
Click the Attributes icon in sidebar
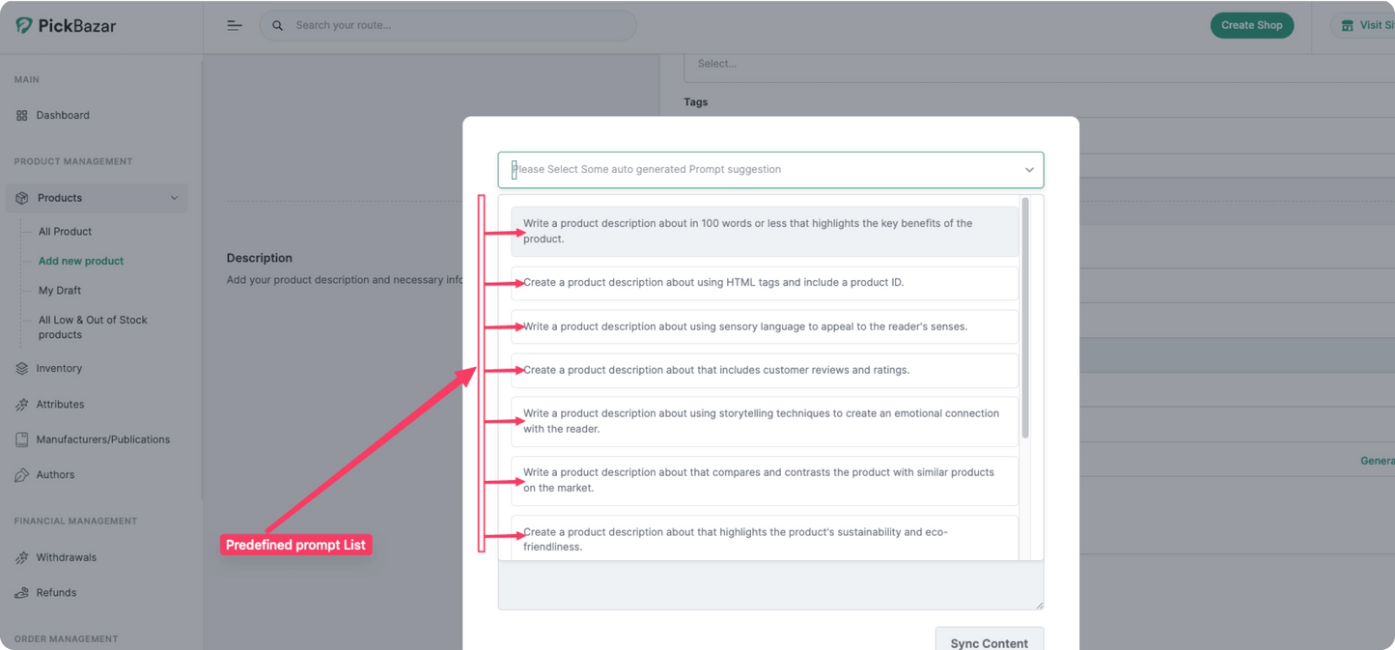tap(22, 405)
